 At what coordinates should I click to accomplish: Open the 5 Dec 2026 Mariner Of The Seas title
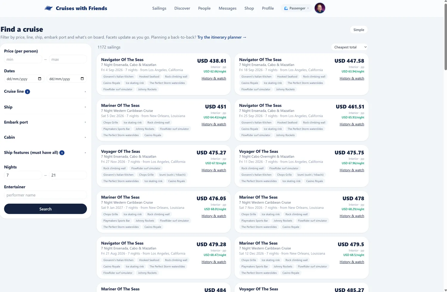(x=120, y=106)
